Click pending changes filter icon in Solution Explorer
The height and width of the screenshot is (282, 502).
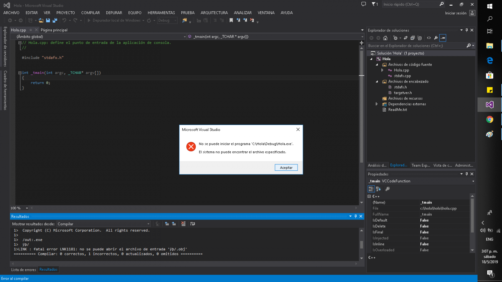(396, 38)
